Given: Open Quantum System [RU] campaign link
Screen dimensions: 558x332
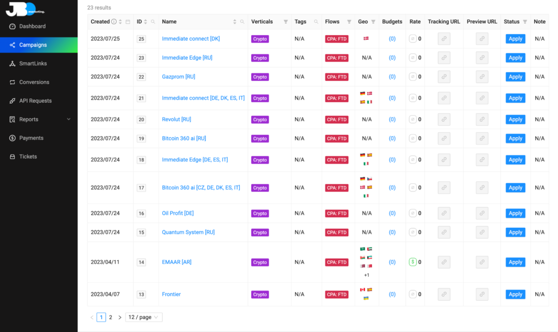Looking at the screenshot, I should click(x=188, y=232).
